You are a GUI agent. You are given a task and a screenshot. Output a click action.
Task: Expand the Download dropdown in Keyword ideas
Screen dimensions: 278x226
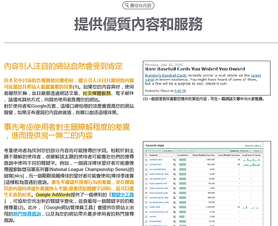pyautogui.click(x=169, y=151)
